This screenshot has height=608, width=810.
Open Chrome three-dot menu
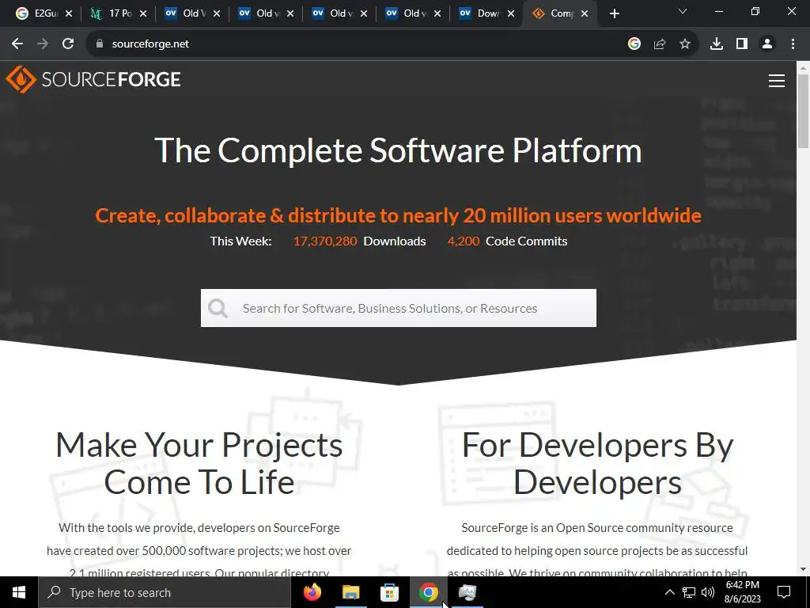click(793, 44)
